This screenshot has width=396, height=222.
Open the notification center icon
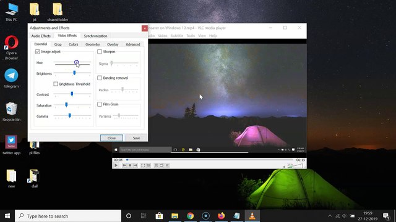tap(386, 216)
